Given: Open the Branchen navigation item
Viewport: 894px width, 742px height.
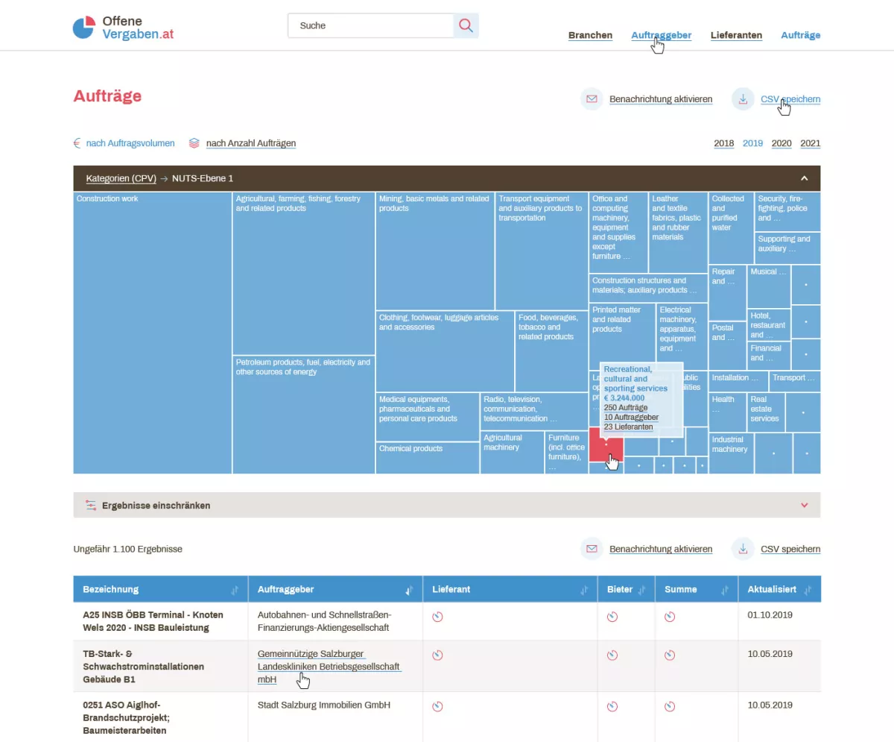Looking at the screenshot, I should point(590,35).
